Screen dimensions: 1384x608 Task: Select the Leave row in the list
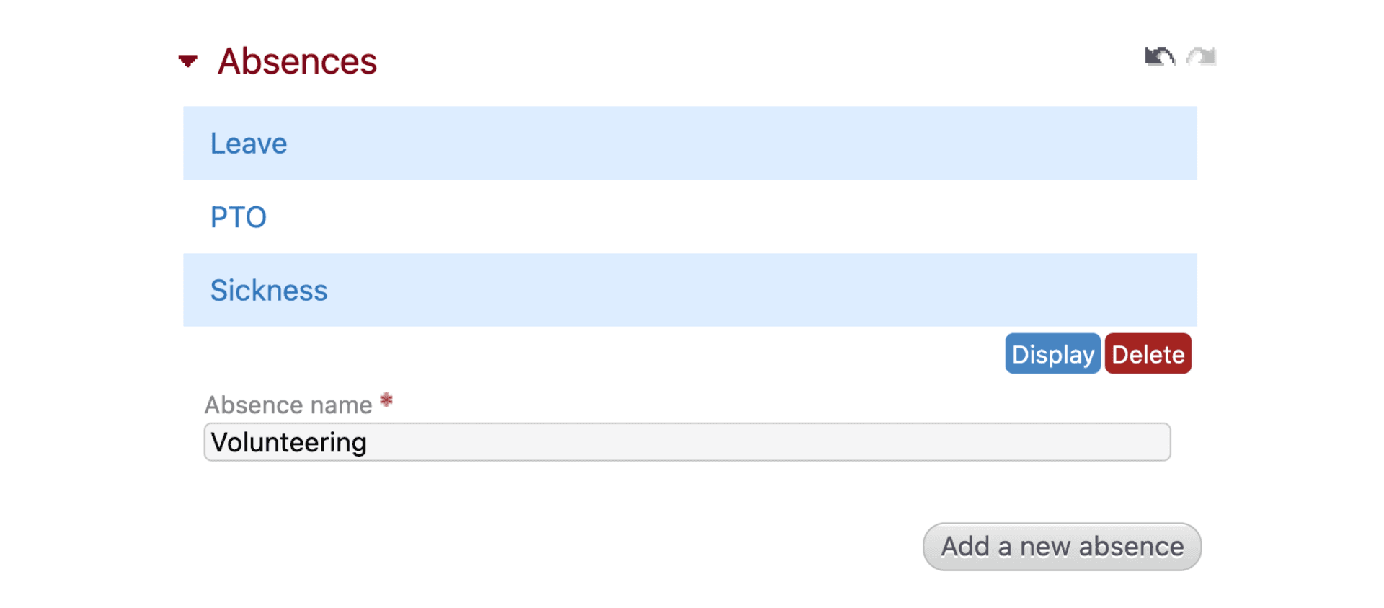coord(248,143)
